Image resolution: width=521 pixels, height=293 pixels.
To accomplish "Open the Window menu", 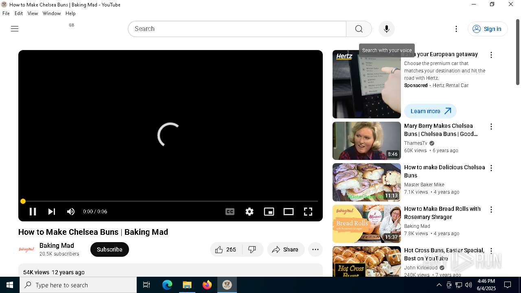I will click(52, 13).
